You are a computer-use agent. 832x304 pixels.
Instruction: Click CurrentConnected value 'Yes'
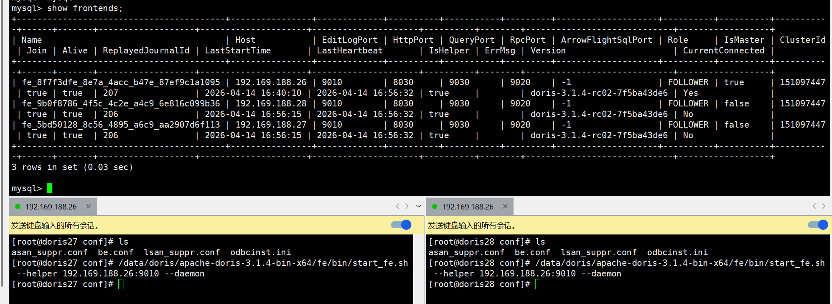pos(691,93)
